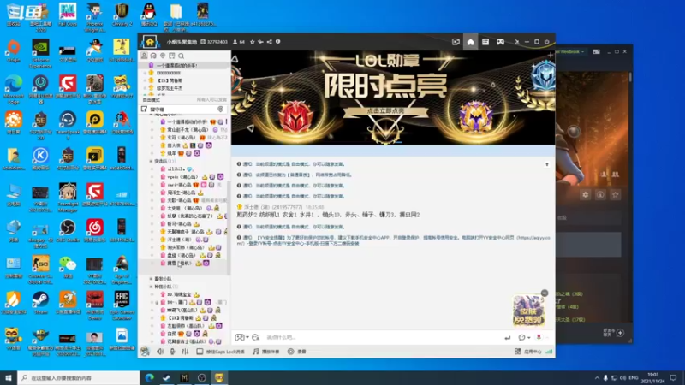Viewport: 685px width, 385px height.
Task: Close the promo thumbnail with minus button
Action: click(x=545, y=293)
